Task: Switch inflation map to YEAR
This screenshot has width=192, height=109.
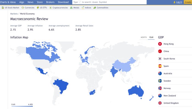Action: point(151,37)
